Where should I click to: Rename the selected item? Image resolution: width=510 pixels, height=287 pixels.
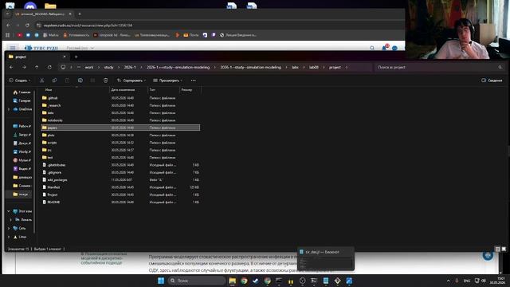click(80, 81)
